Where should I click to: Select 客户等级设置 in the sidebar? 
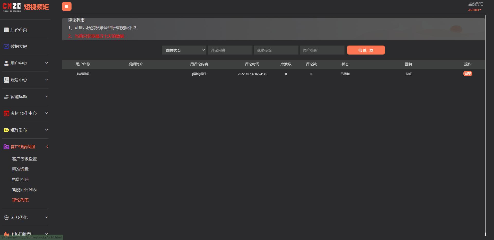[24, 159]
